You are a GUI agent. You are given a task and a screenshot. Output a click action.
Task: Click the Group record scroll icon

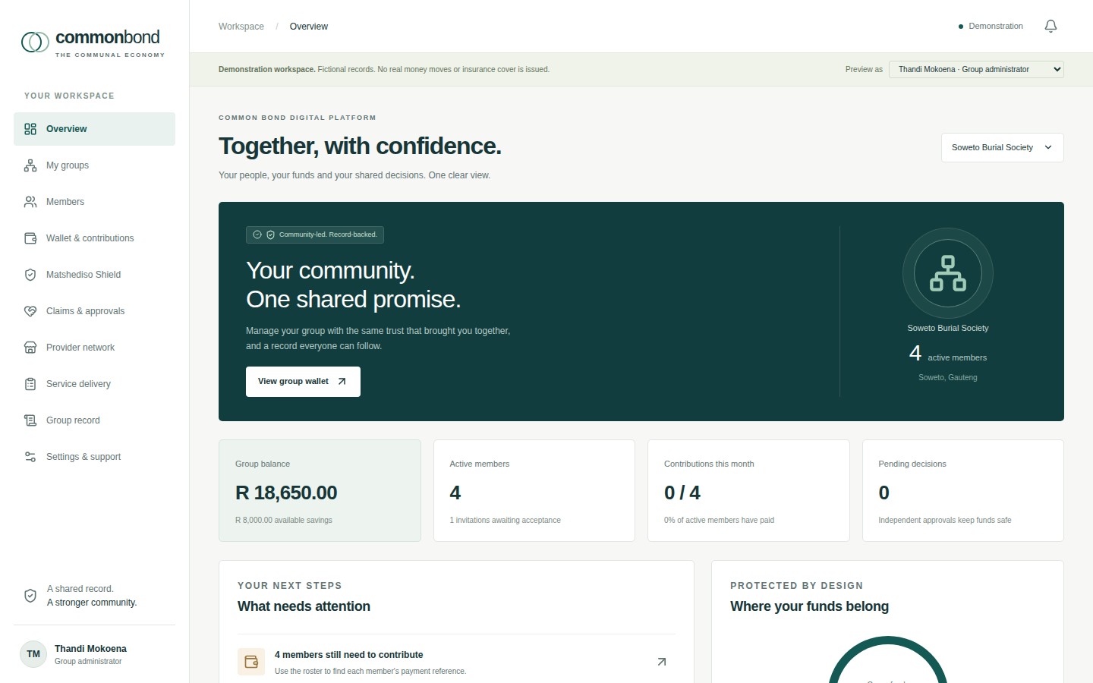pyautogui.click(x=30, y=420)
